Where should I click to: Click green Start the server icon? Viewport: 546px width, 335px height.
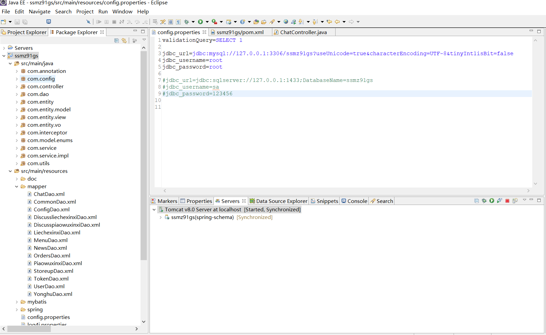tap(492, 201)
